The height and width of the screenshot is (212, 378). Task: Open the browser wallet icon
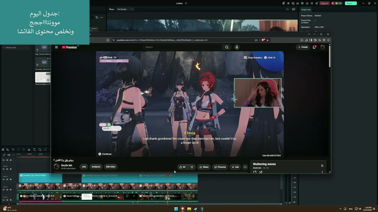pyautogui.click(x=315, y=40)
